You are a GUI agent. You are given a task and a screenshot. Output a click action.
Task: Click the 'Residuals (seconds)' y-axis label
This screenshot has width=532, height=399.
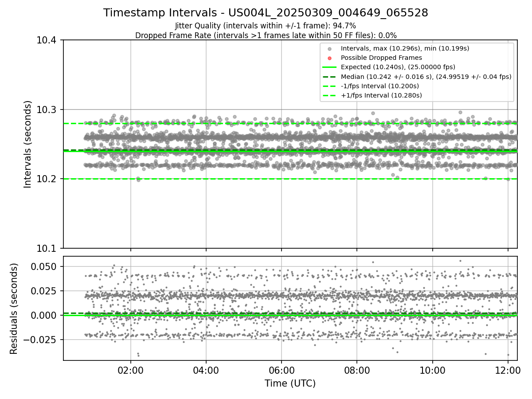pos(14,309)
